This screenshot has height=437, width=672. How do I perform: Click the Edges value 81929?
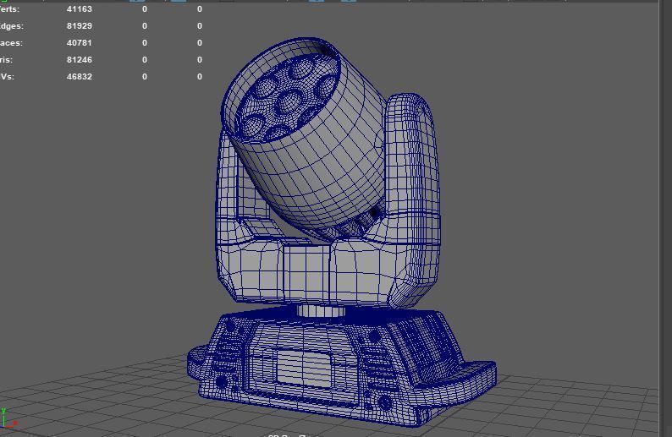[x=80, y=26]
